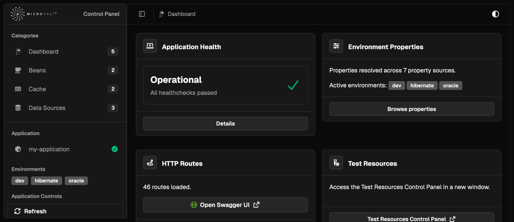
Task: Click the Operational status heading
Action: [176, 80]
